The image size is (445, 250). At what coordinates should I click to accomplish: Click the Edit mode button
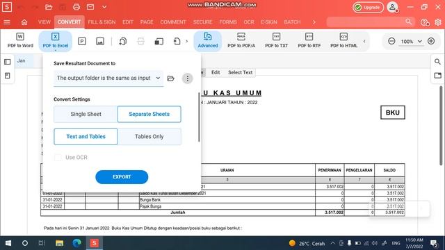pos(216,72)
